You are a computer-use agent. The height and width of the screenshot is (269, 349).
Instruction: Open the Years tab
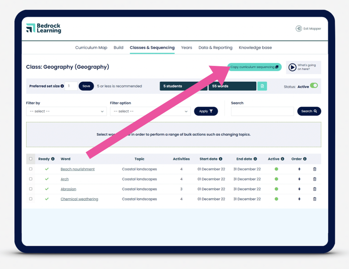click(186, 48)
